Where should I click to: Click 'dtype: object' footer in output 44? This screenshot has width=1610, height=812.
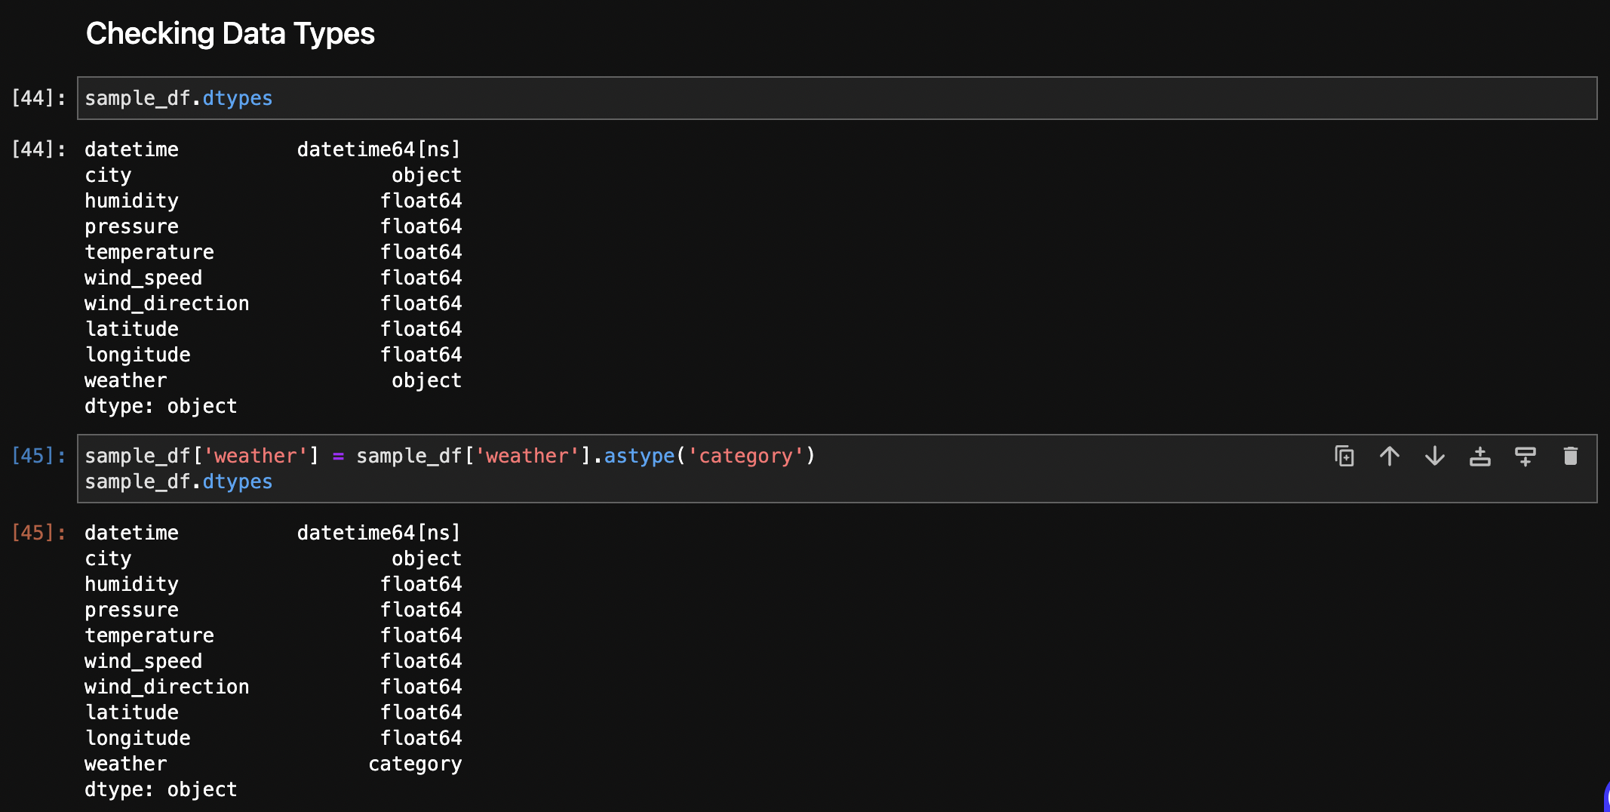pyautogui.click(x=161, y=407)
